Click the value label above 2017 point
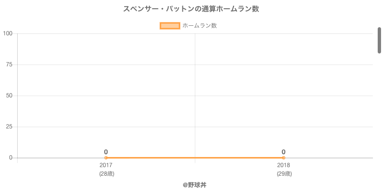The image size is (382, 191). pyautogui.click(x=106, y=152)
